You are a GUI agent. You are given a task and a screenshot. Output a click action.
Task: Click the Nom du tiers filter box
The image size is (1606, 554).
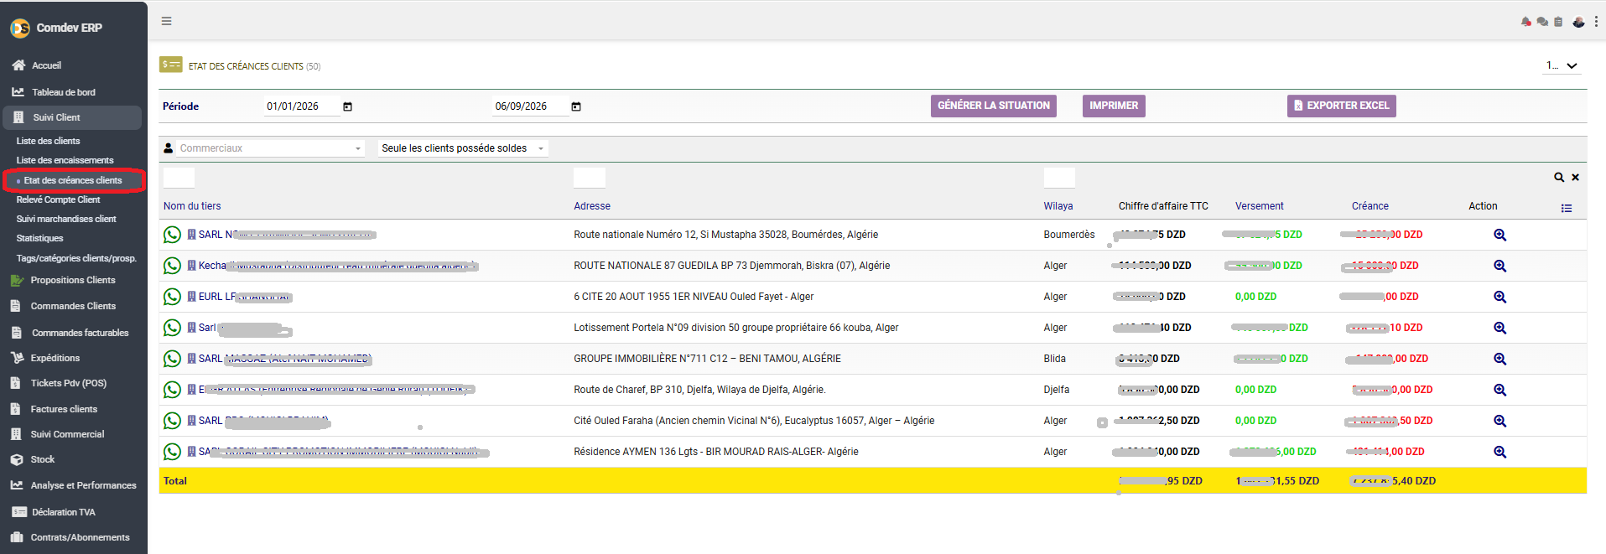pyautogui.click(x=179, y=177)
